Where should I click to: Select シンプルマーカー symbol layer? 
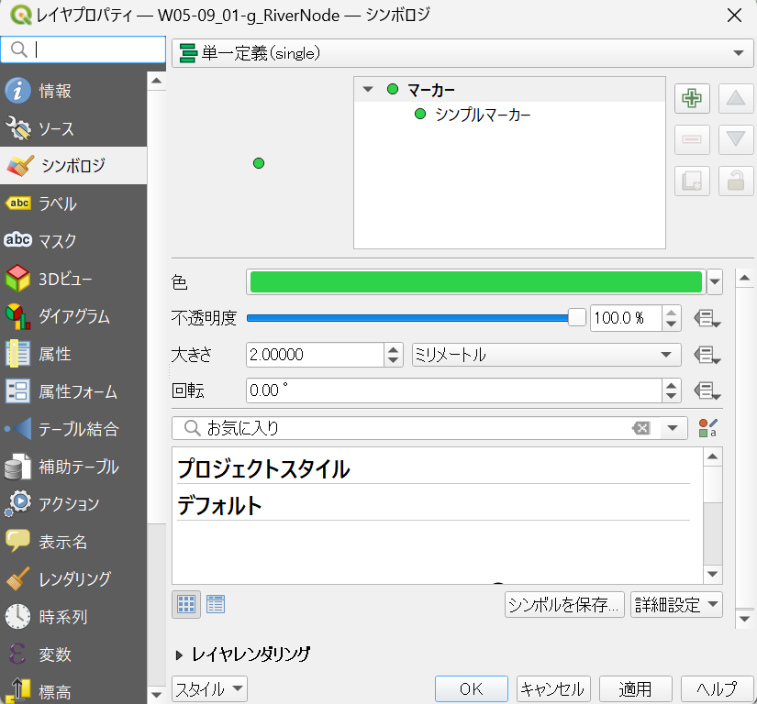[483, 115]
